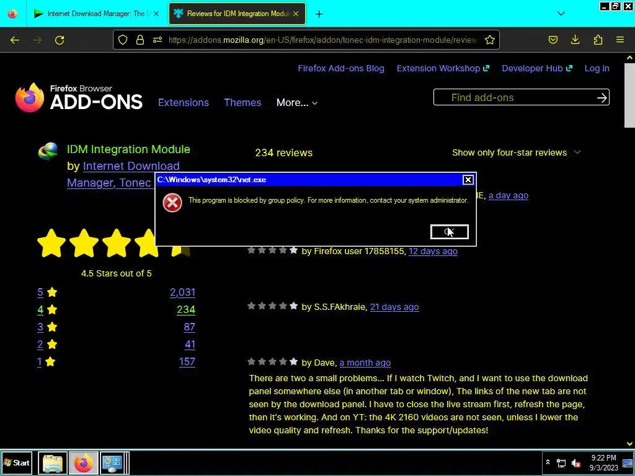Image resolution: width=635 pixels, height=476 pixels.
Task: Filter by 3-star rating link
Action: (40, 327)
